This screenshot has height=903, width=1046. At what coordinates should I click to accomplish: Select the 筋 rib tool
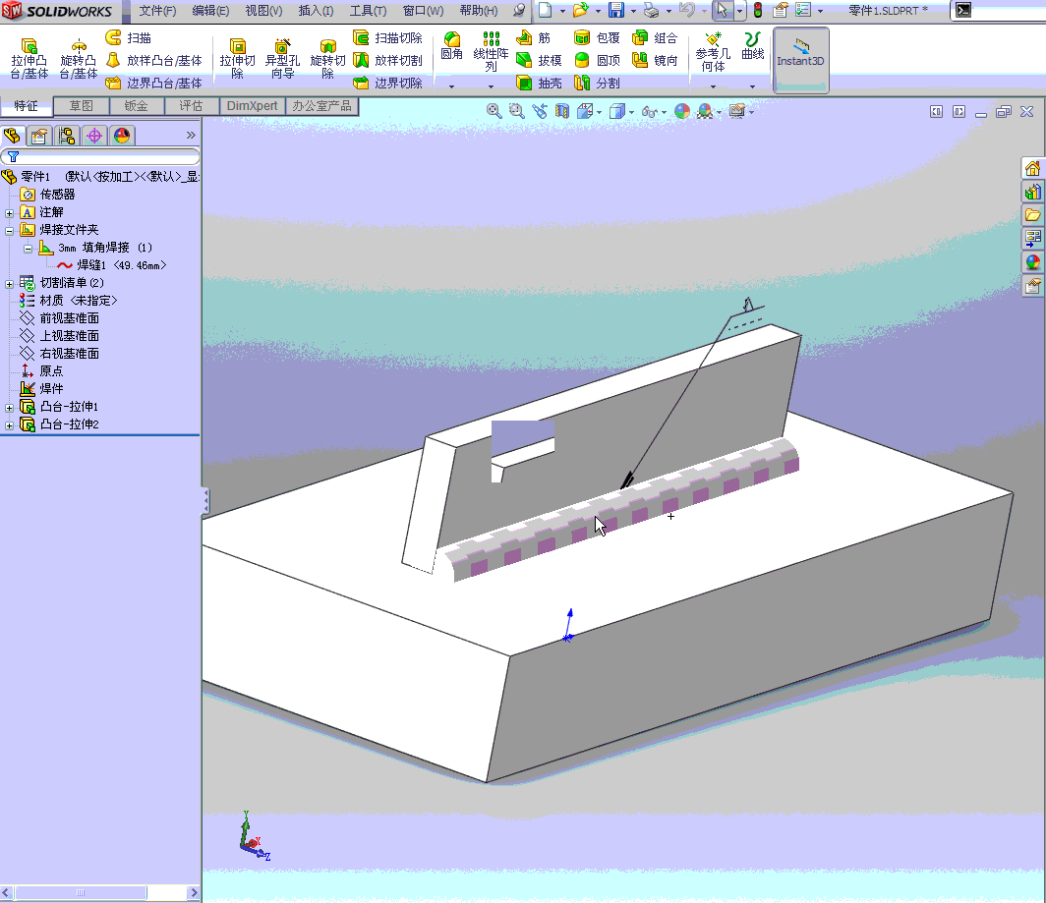click(533, 38)
